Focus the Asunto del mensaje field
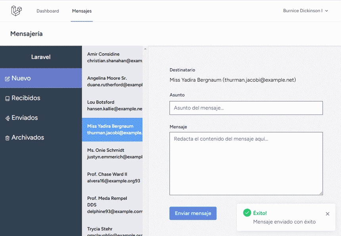The image size is (341, 236). coord(246,108)
